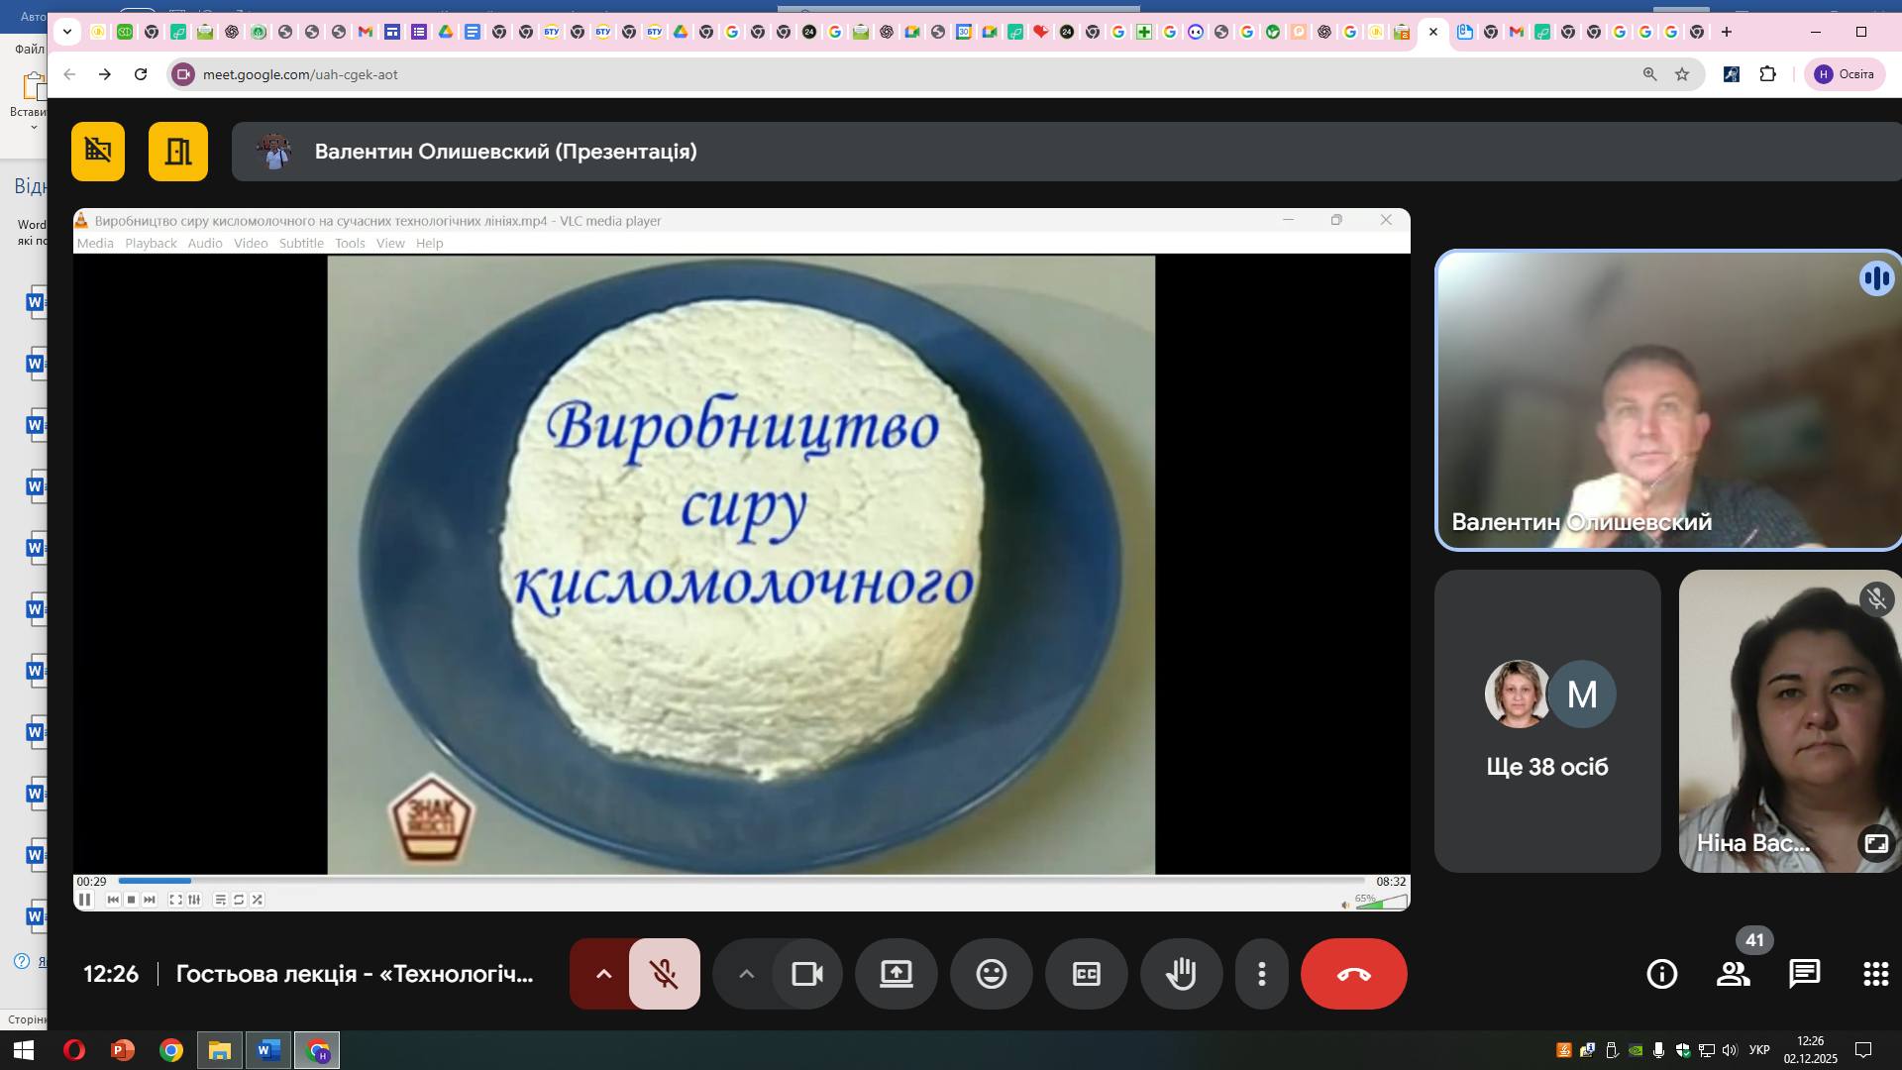Expand audio settings arrow next to microphone

point(603,974)
